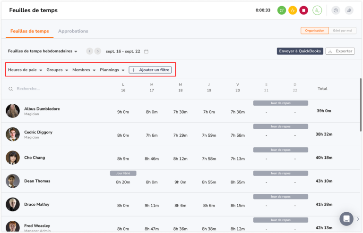Click the Jour férié badge for Dean Thomas
Image resolution: width=363 pixels, height=233 pixels.
click(123, 173)
